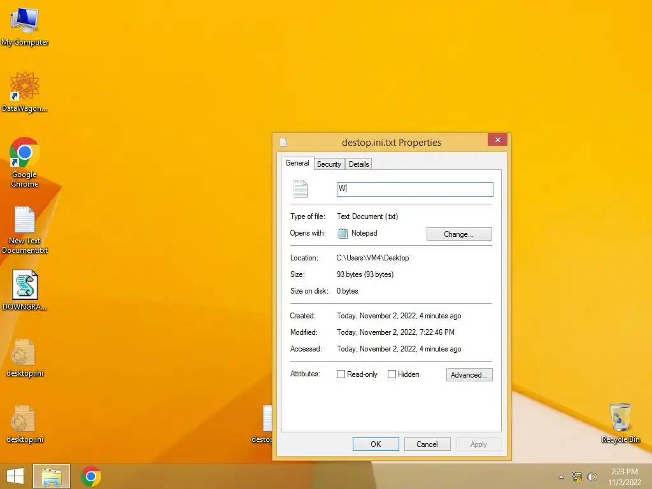Viewport: 652px width, 489px height.
Task: Toggle the Read-only checkbox
Action: click(x=341, y=374)
